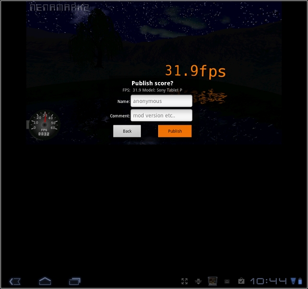The width and height of the screenshot is (308, 289).
Task: Open the recent apps icon
Action: (x=75, y=281)
